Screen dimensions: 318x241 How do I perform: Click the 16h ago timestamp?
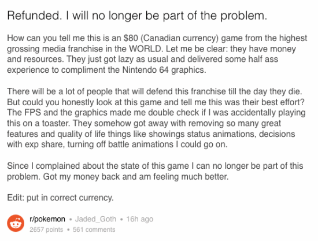click(139, 219)
